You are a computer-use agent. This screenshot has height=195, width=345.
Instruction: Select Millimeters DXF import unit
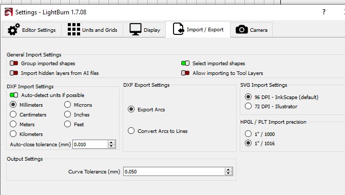(13, 105)
